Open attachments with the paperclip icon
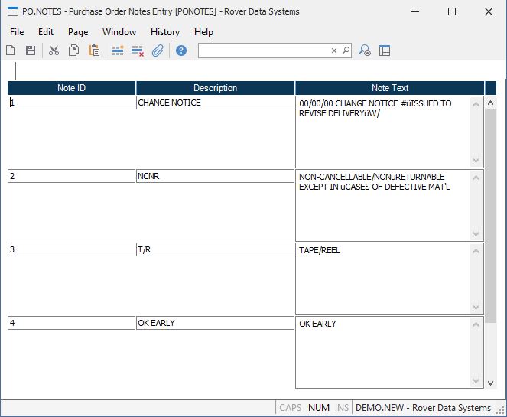507x417 pixels. click(158, 50)
